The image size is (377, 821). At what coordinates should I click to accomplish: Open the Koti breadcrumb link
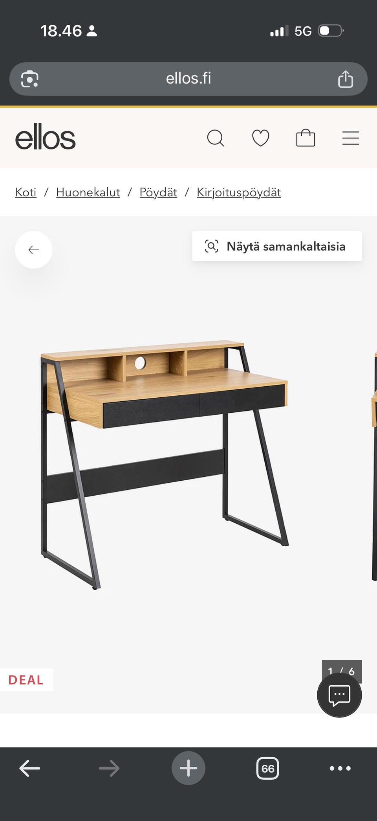click(x=26, y=192)
